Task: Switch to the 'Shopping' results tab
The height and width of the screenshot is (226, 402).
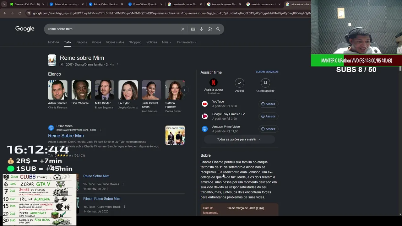Action: tap(135, 42)
